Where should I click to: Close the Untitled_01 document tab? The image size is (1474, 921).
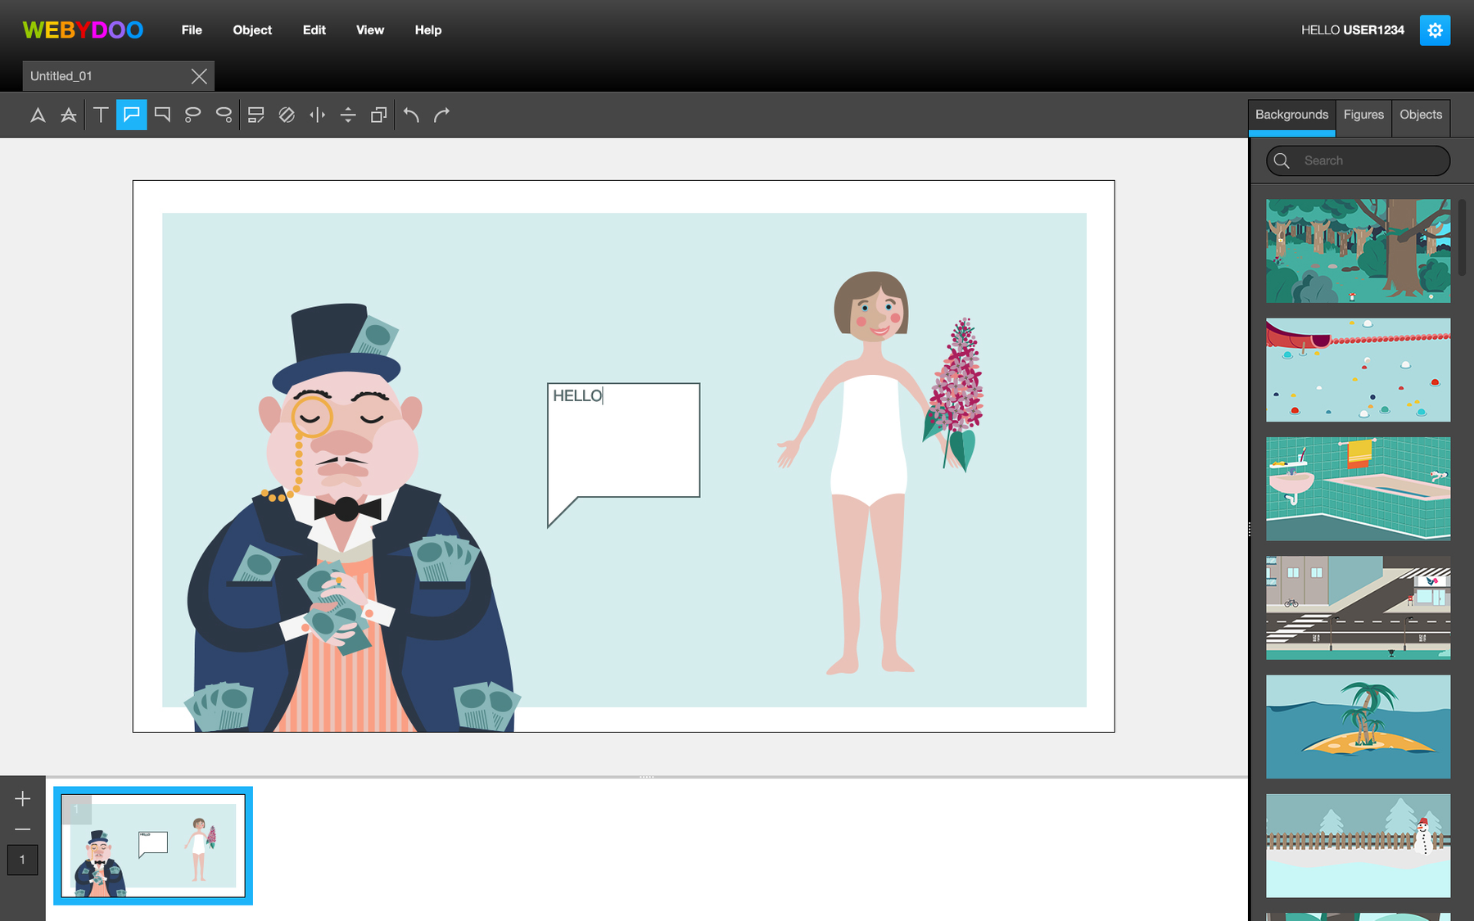pos(199,76)
